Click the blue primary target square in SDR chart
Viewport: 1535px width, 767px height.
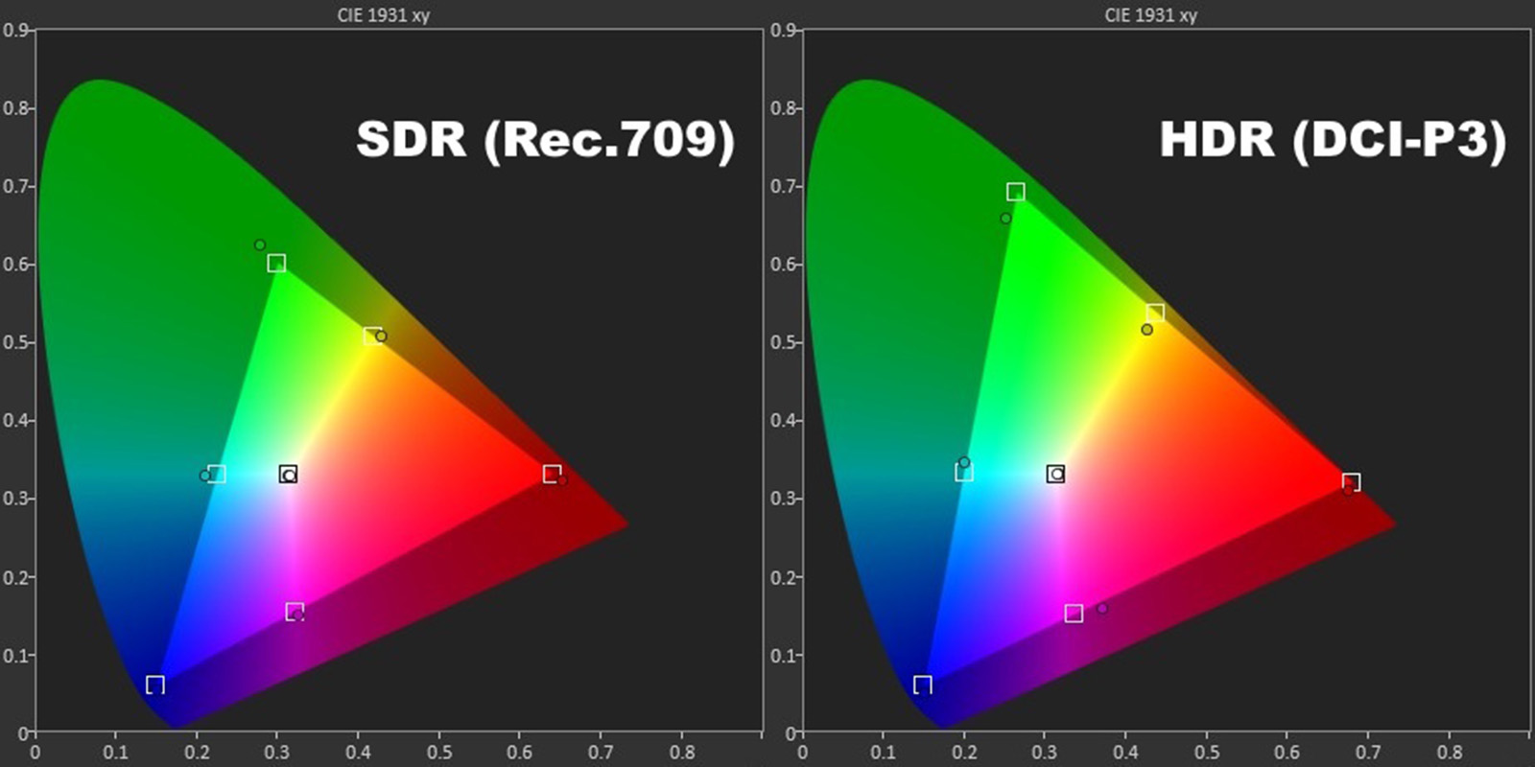(x=155, y=685)
